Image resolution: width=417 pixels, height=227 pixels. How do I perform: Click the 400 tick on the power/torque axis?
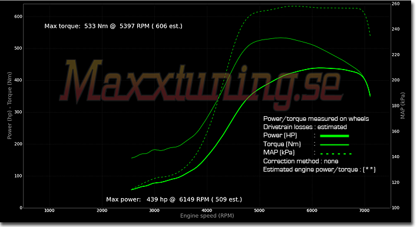coord(18,80)
